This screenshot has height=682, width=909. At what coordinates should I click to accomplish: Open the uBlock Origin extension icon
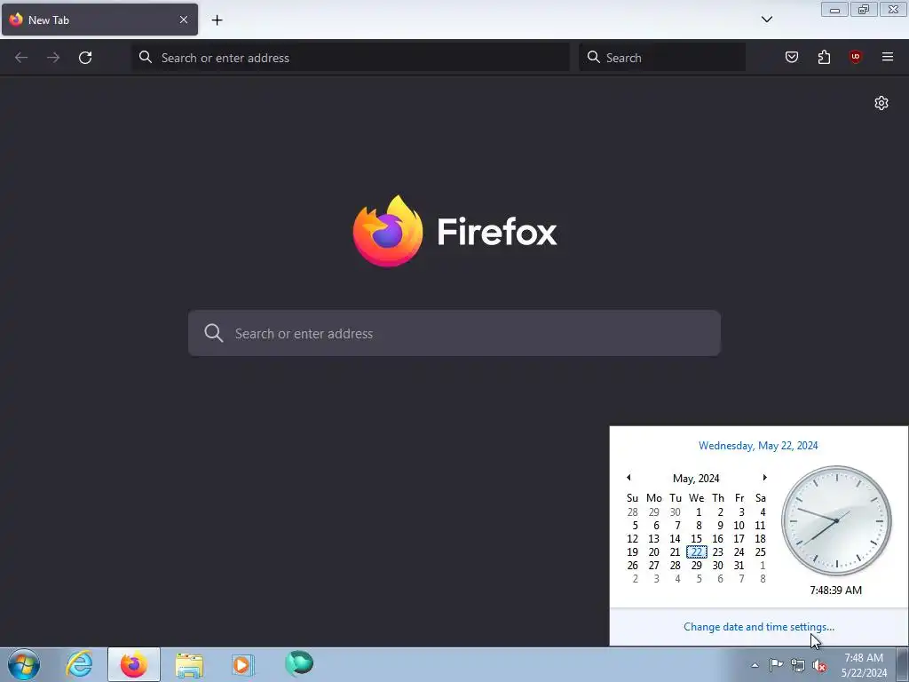pos(855,57)
